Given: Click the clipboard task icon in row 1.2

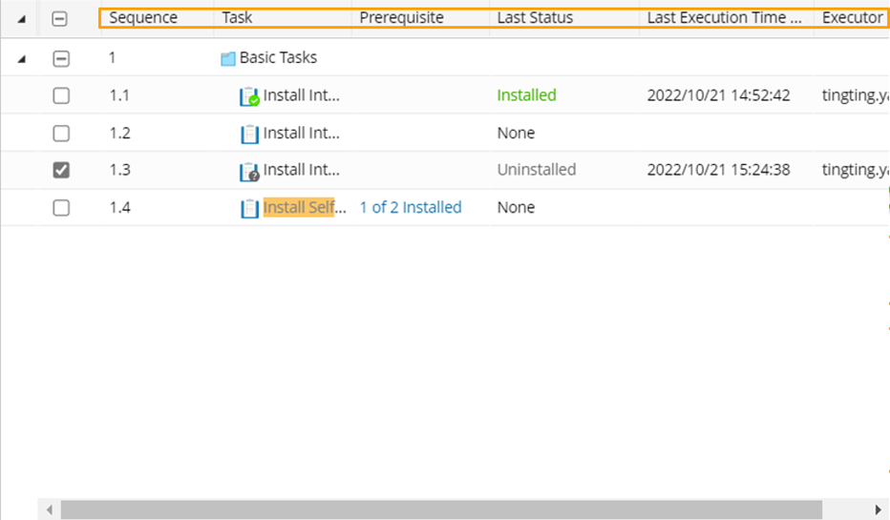Looking at the screenshot, I should click(249, 134).
